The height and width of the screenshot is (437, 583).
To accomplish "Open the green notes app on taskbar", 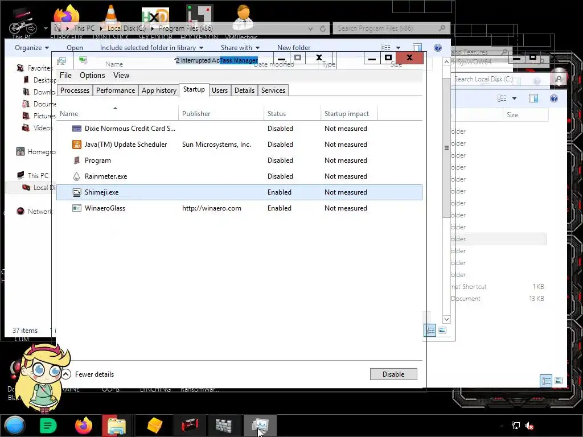I will (x=48, y=426).
